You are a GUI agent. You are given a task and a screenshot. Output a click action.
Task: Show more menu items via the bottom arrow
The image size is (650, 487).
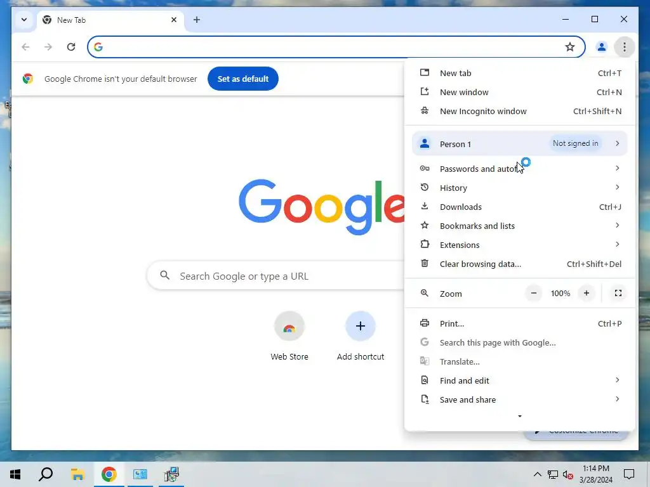(520, 416)
